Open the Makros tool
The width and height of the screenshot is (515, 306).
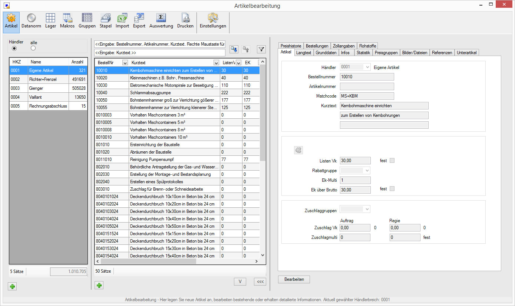[67, 21]
